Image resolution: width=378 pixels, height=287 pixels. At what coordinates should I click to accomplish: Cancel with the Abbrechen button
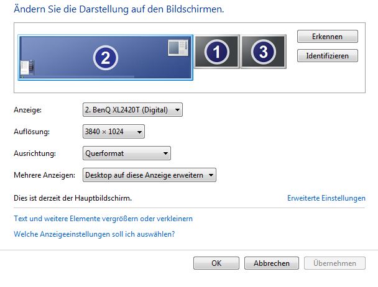(272, 263)
